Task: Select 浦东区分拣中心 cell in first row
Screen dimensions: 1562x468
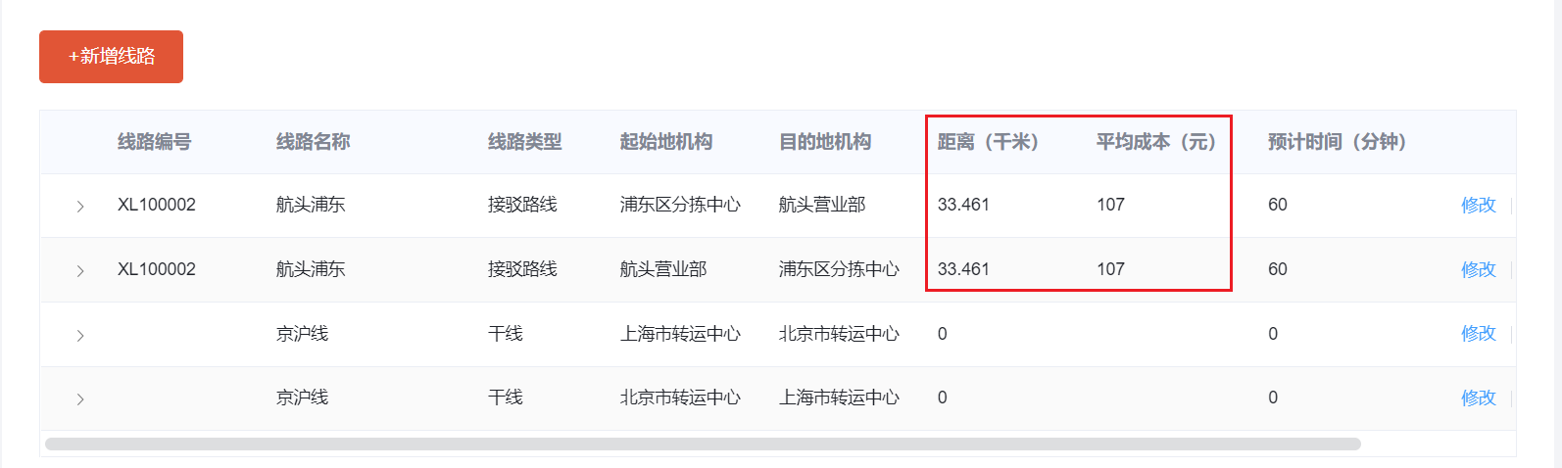Action: click(x=680, y=205)
